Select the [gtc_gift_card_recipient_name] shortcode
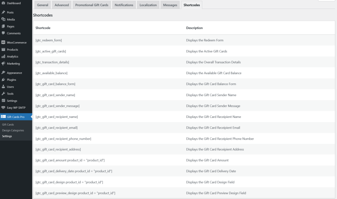 click(x=57, y=117)
